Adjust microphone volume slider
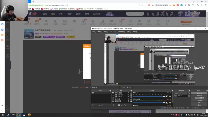 (149, 96)
